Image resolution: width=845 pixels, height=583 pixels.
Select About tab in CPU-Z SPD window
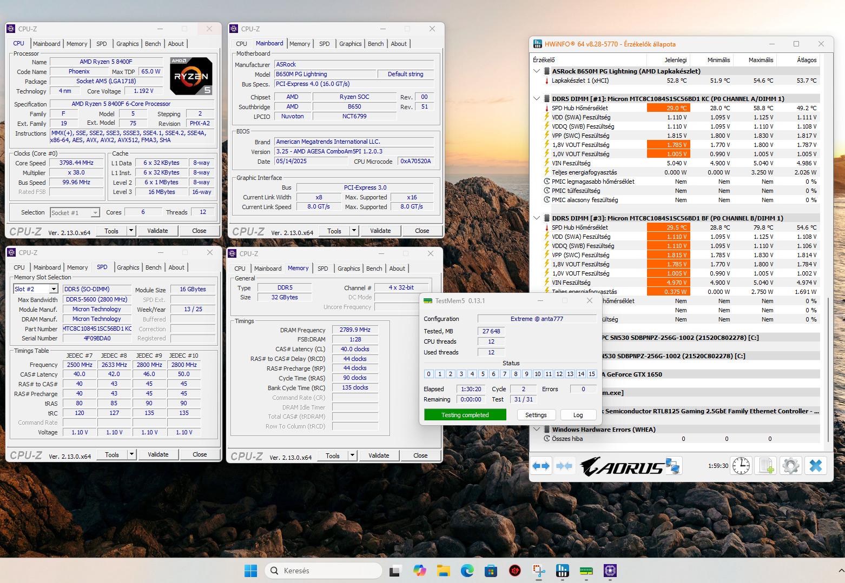[x=176, y=267]
